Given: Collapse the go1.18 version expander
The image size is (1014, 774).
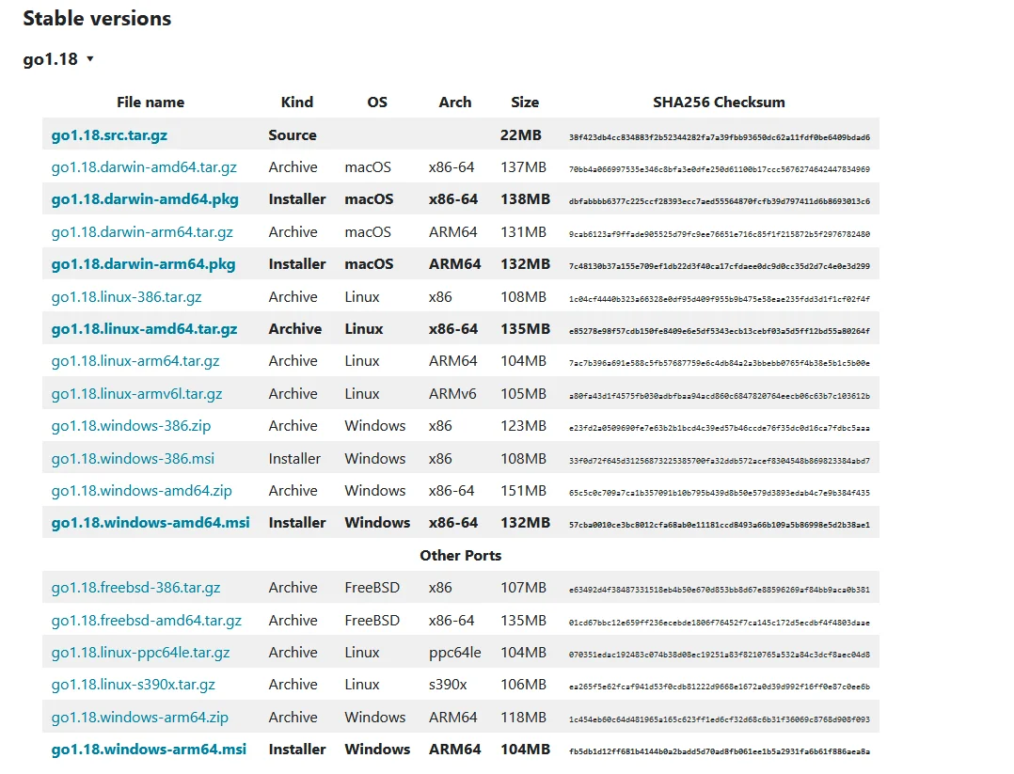Looking at the screenshot, I should pyautogui.click(x=58, y=59).
